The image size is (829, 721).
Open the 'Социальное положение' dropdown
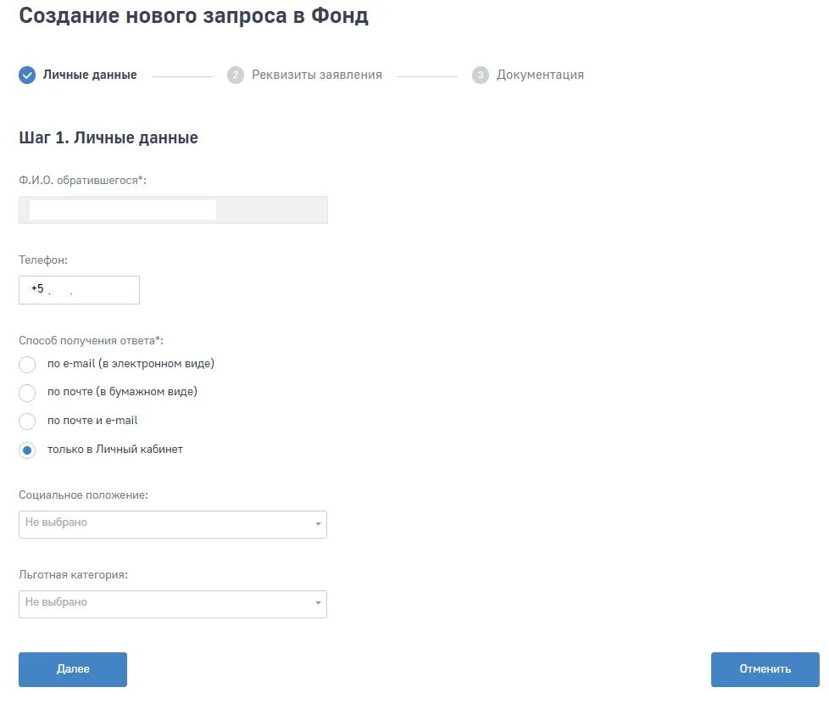coord(173,524)
